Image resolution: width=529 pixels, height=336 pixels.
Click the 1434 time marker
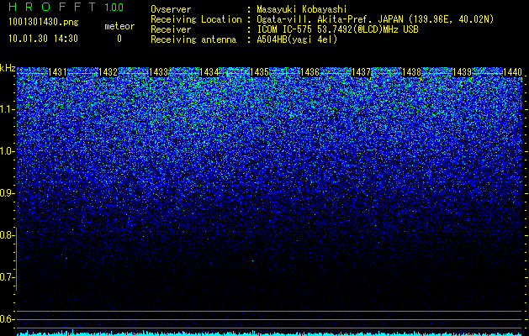click(209, 72)
